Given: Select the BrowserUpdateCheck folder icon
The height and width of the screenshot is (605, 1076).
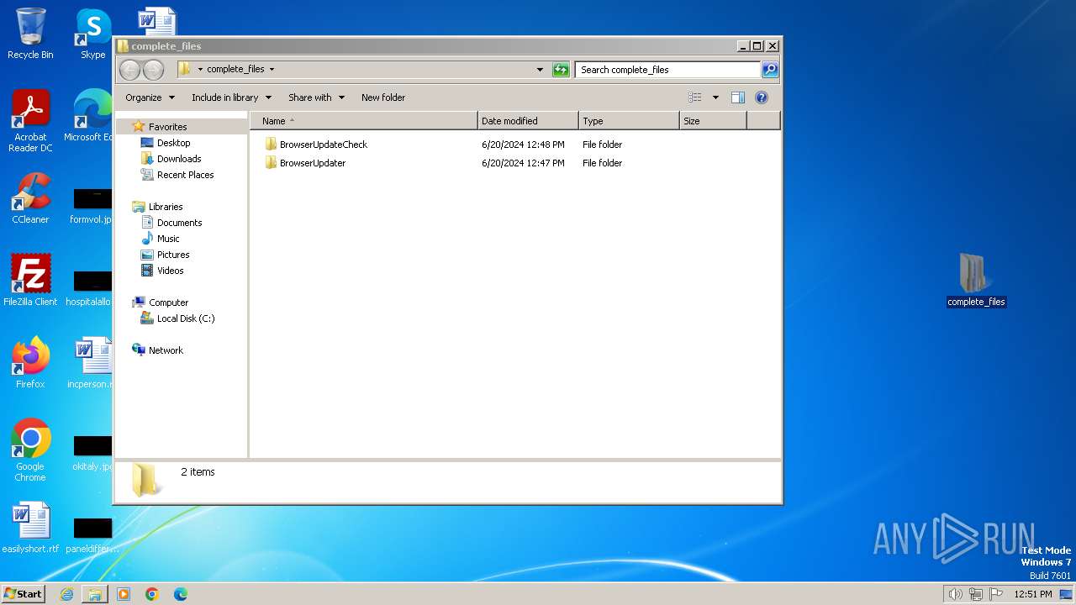Looking at the screenshot, I should [271, 145].
